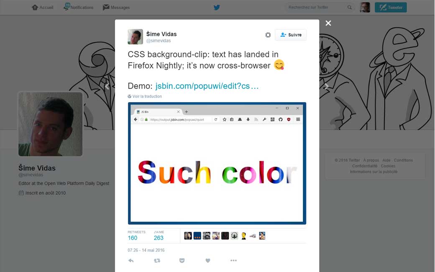Screen dimensions: 435x272
Task: Go to Accueil home tab
Action: coord(43,8)
